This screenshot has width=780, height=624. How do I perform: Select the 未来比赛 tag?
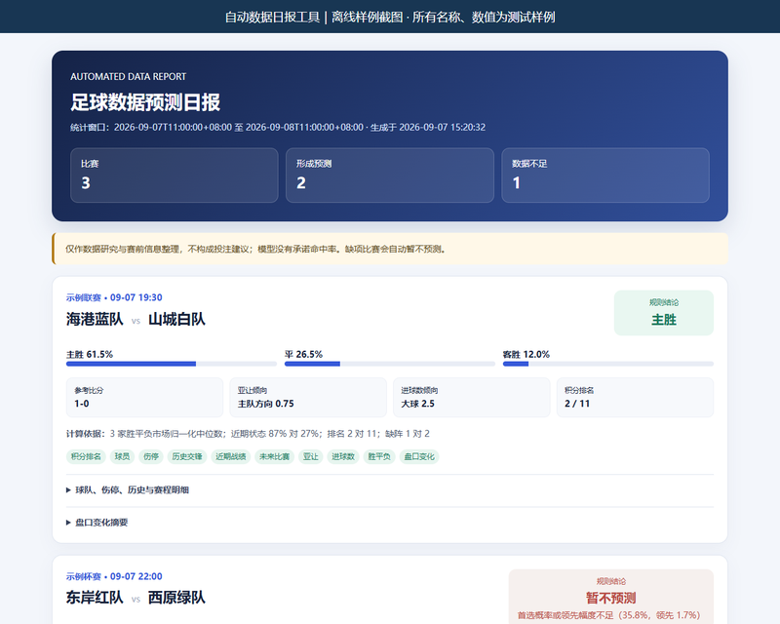(x=275, y=457)
